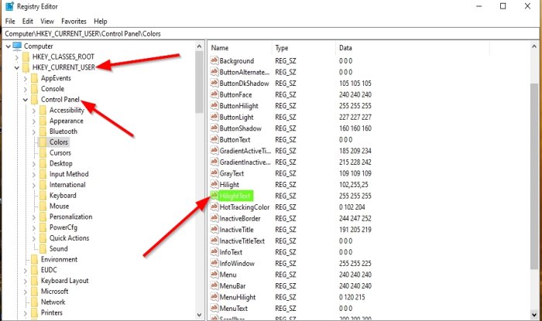542x321 pixels.
Task: Collapse the Computer root node
Action: [x=8, y=46]
